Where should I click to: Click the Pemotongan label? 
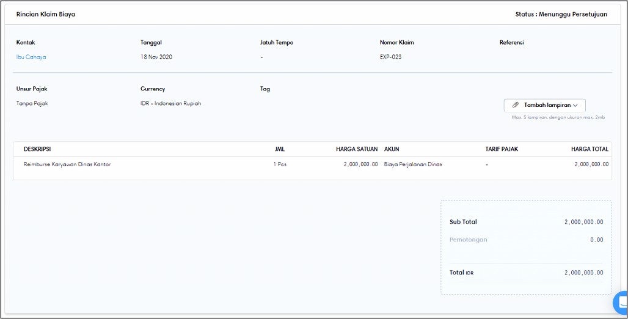tap(469, 240)
